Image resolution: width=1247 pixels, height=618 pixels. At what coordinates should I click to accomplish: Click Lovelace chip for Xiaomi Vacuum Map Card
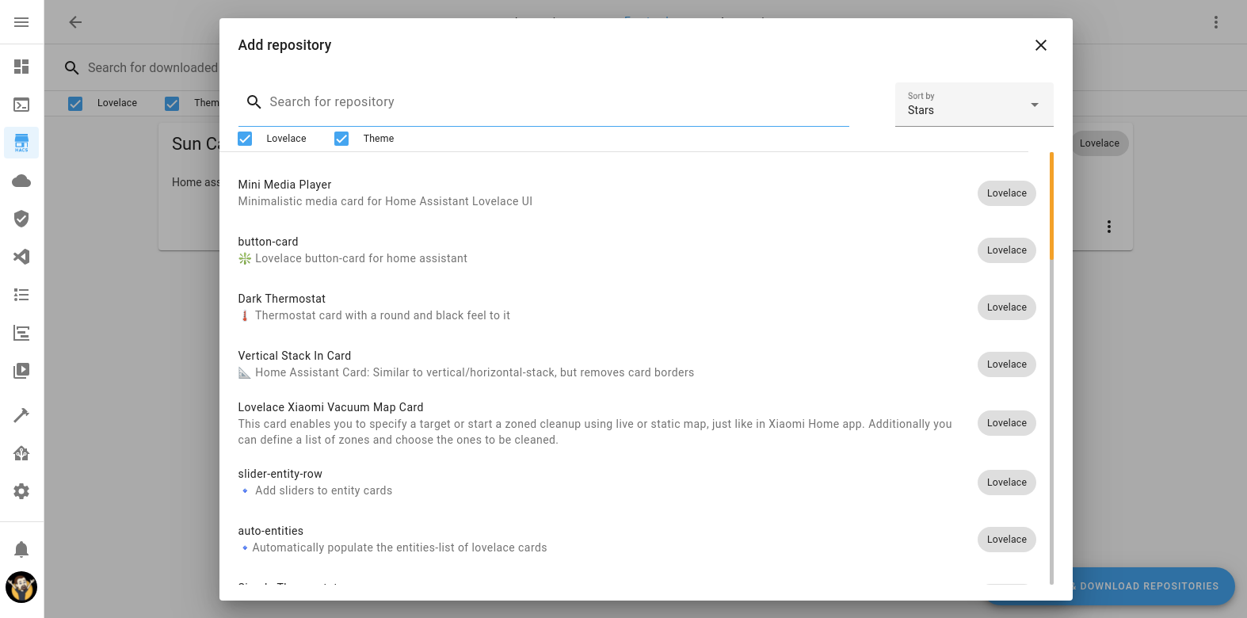[x=1006, y=423]
